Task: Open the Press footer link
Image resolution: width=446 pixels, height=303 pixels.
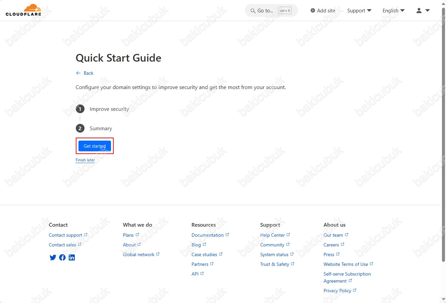Action: coord(331,254)
